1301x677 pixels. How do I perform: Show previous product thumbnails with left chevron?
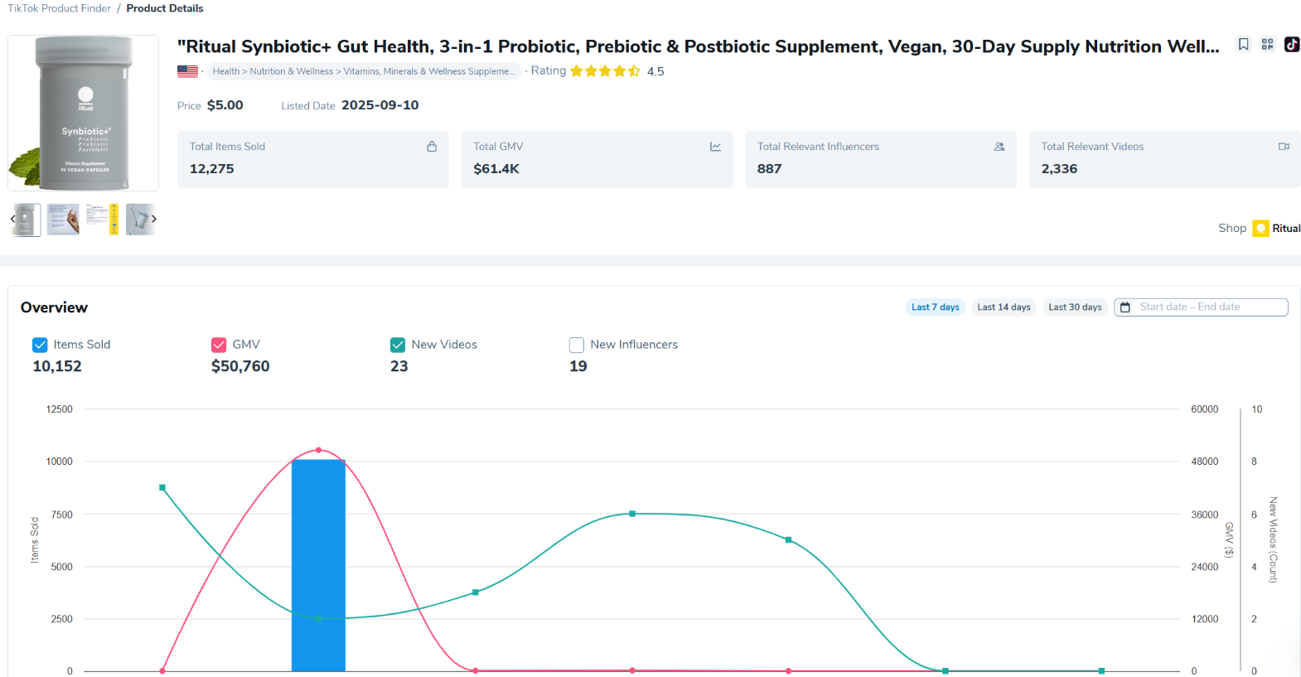(x=12, y=219)
